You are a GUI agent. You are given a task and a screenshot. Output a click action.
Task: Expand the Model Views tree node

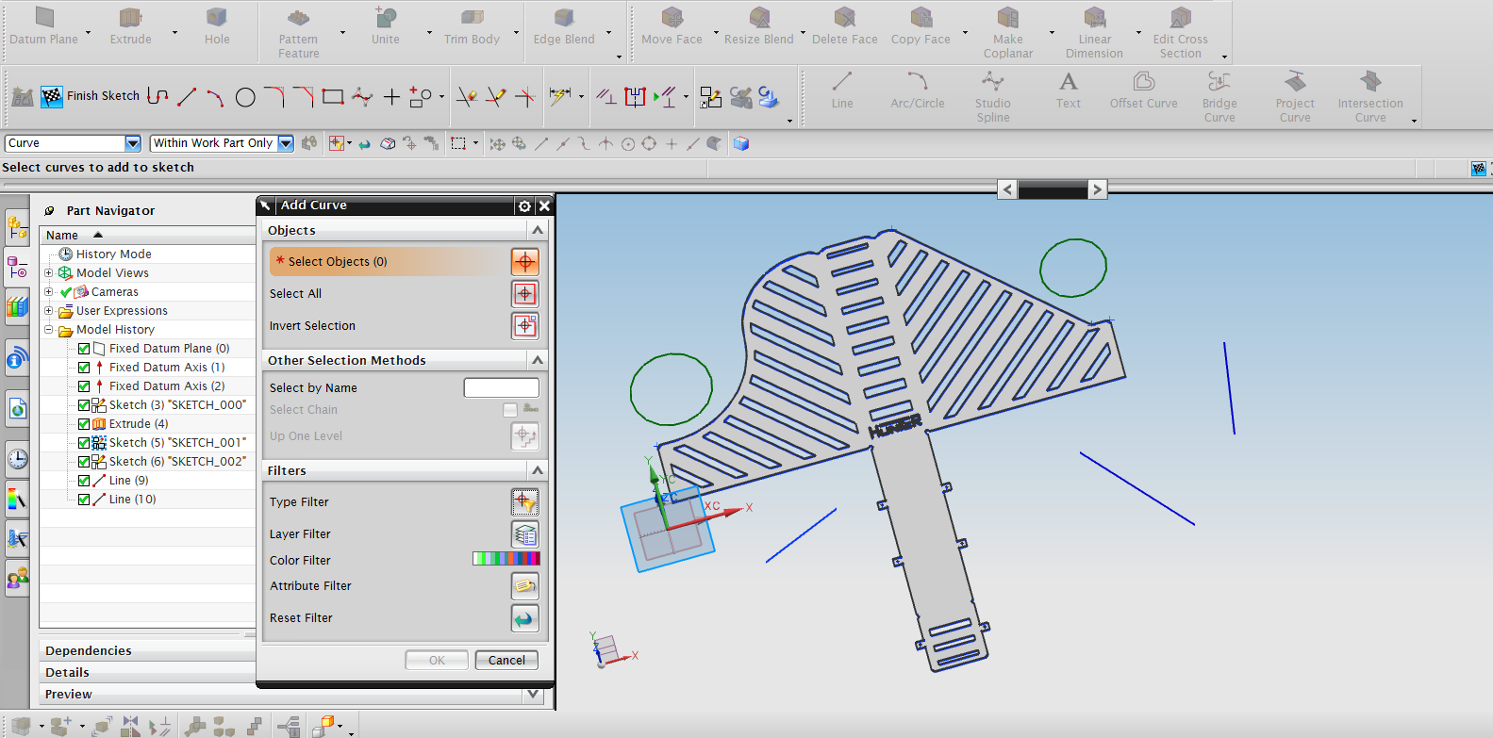coord(48,273)
